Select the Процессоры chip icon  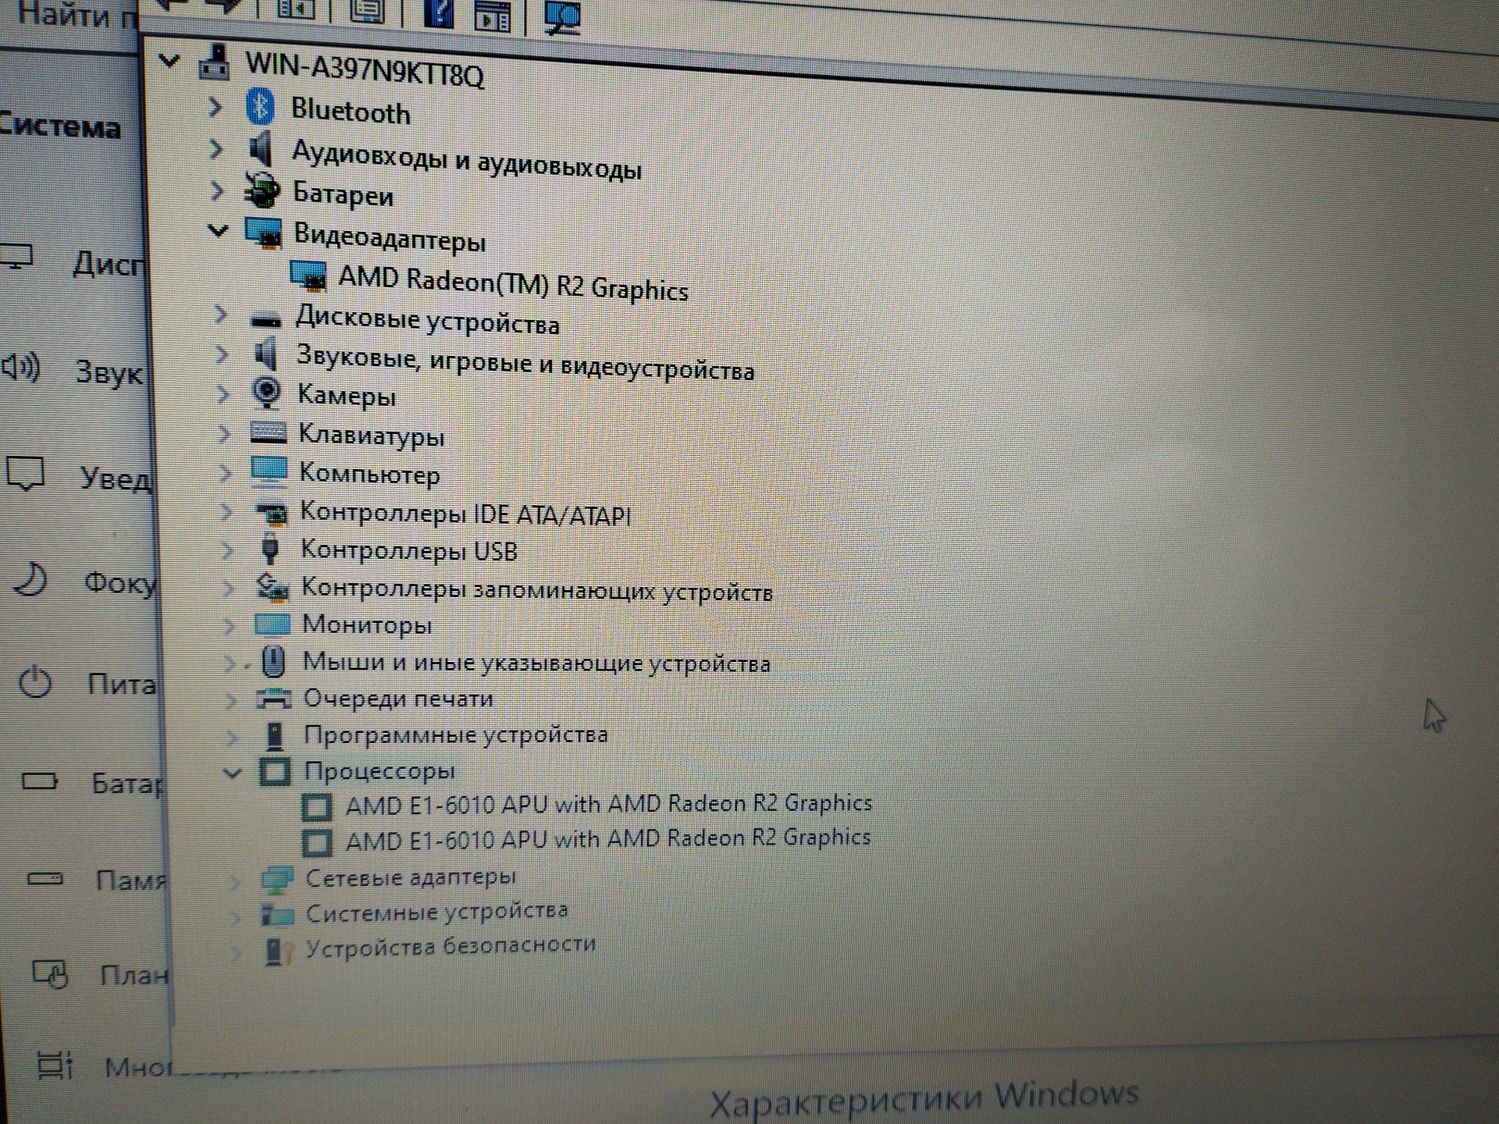click(x=275, y=771)
